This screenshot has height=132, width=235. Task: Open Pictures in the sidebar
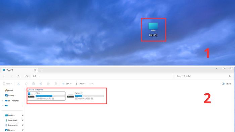tap(10, 130)
